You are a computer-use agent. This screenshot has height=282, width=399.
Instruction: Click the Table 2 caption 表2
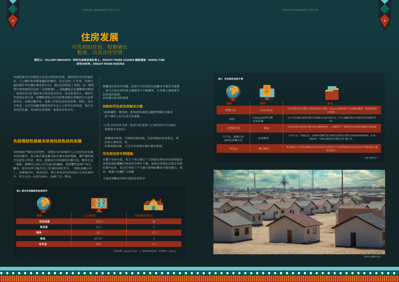tap(230, 79)
